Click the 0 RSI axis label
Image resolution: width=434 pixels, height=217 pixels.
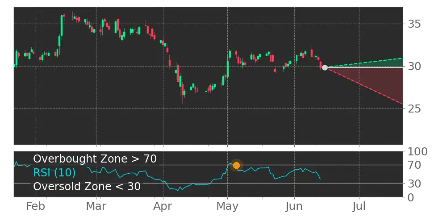coord(411,197)
